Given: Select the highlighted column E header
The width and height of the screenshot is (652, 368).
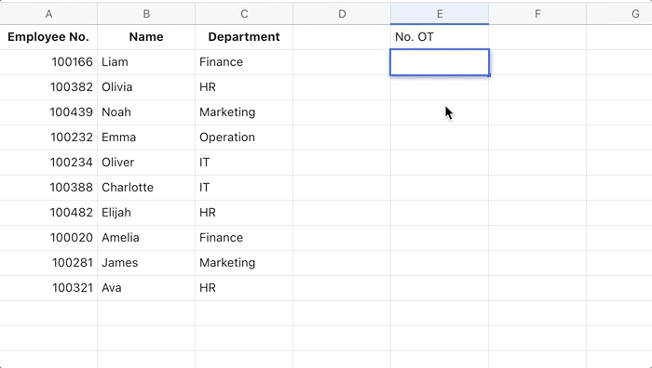Looking at the screenshot, I should [x=440, y=14].
